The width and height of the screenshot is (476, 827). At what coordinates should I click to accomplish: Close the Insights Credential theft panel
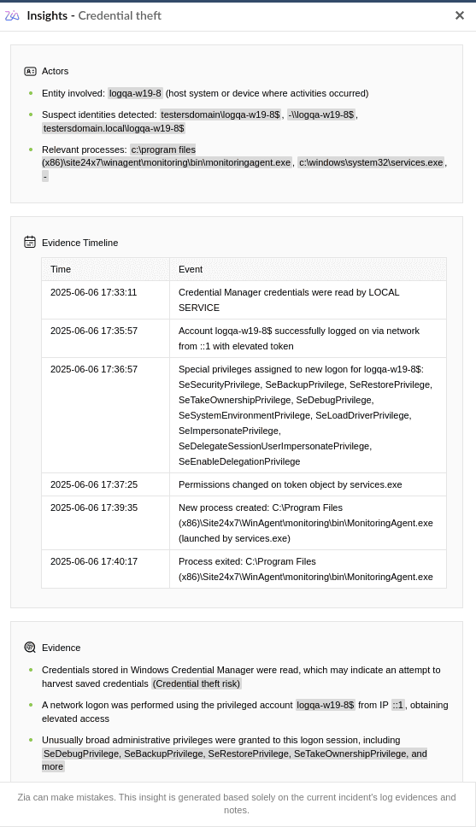(460, 15)
